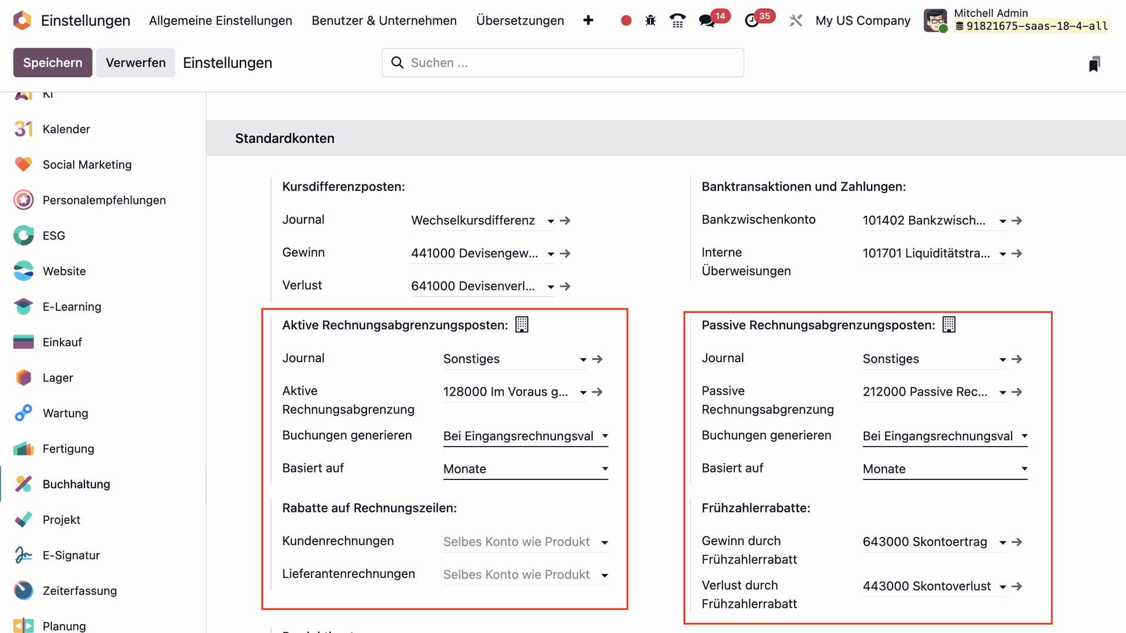Open linked record arrow for Wechselkursdifferenz journal
The width and height of the screenshot is (1126, 633).
[565, 221]
